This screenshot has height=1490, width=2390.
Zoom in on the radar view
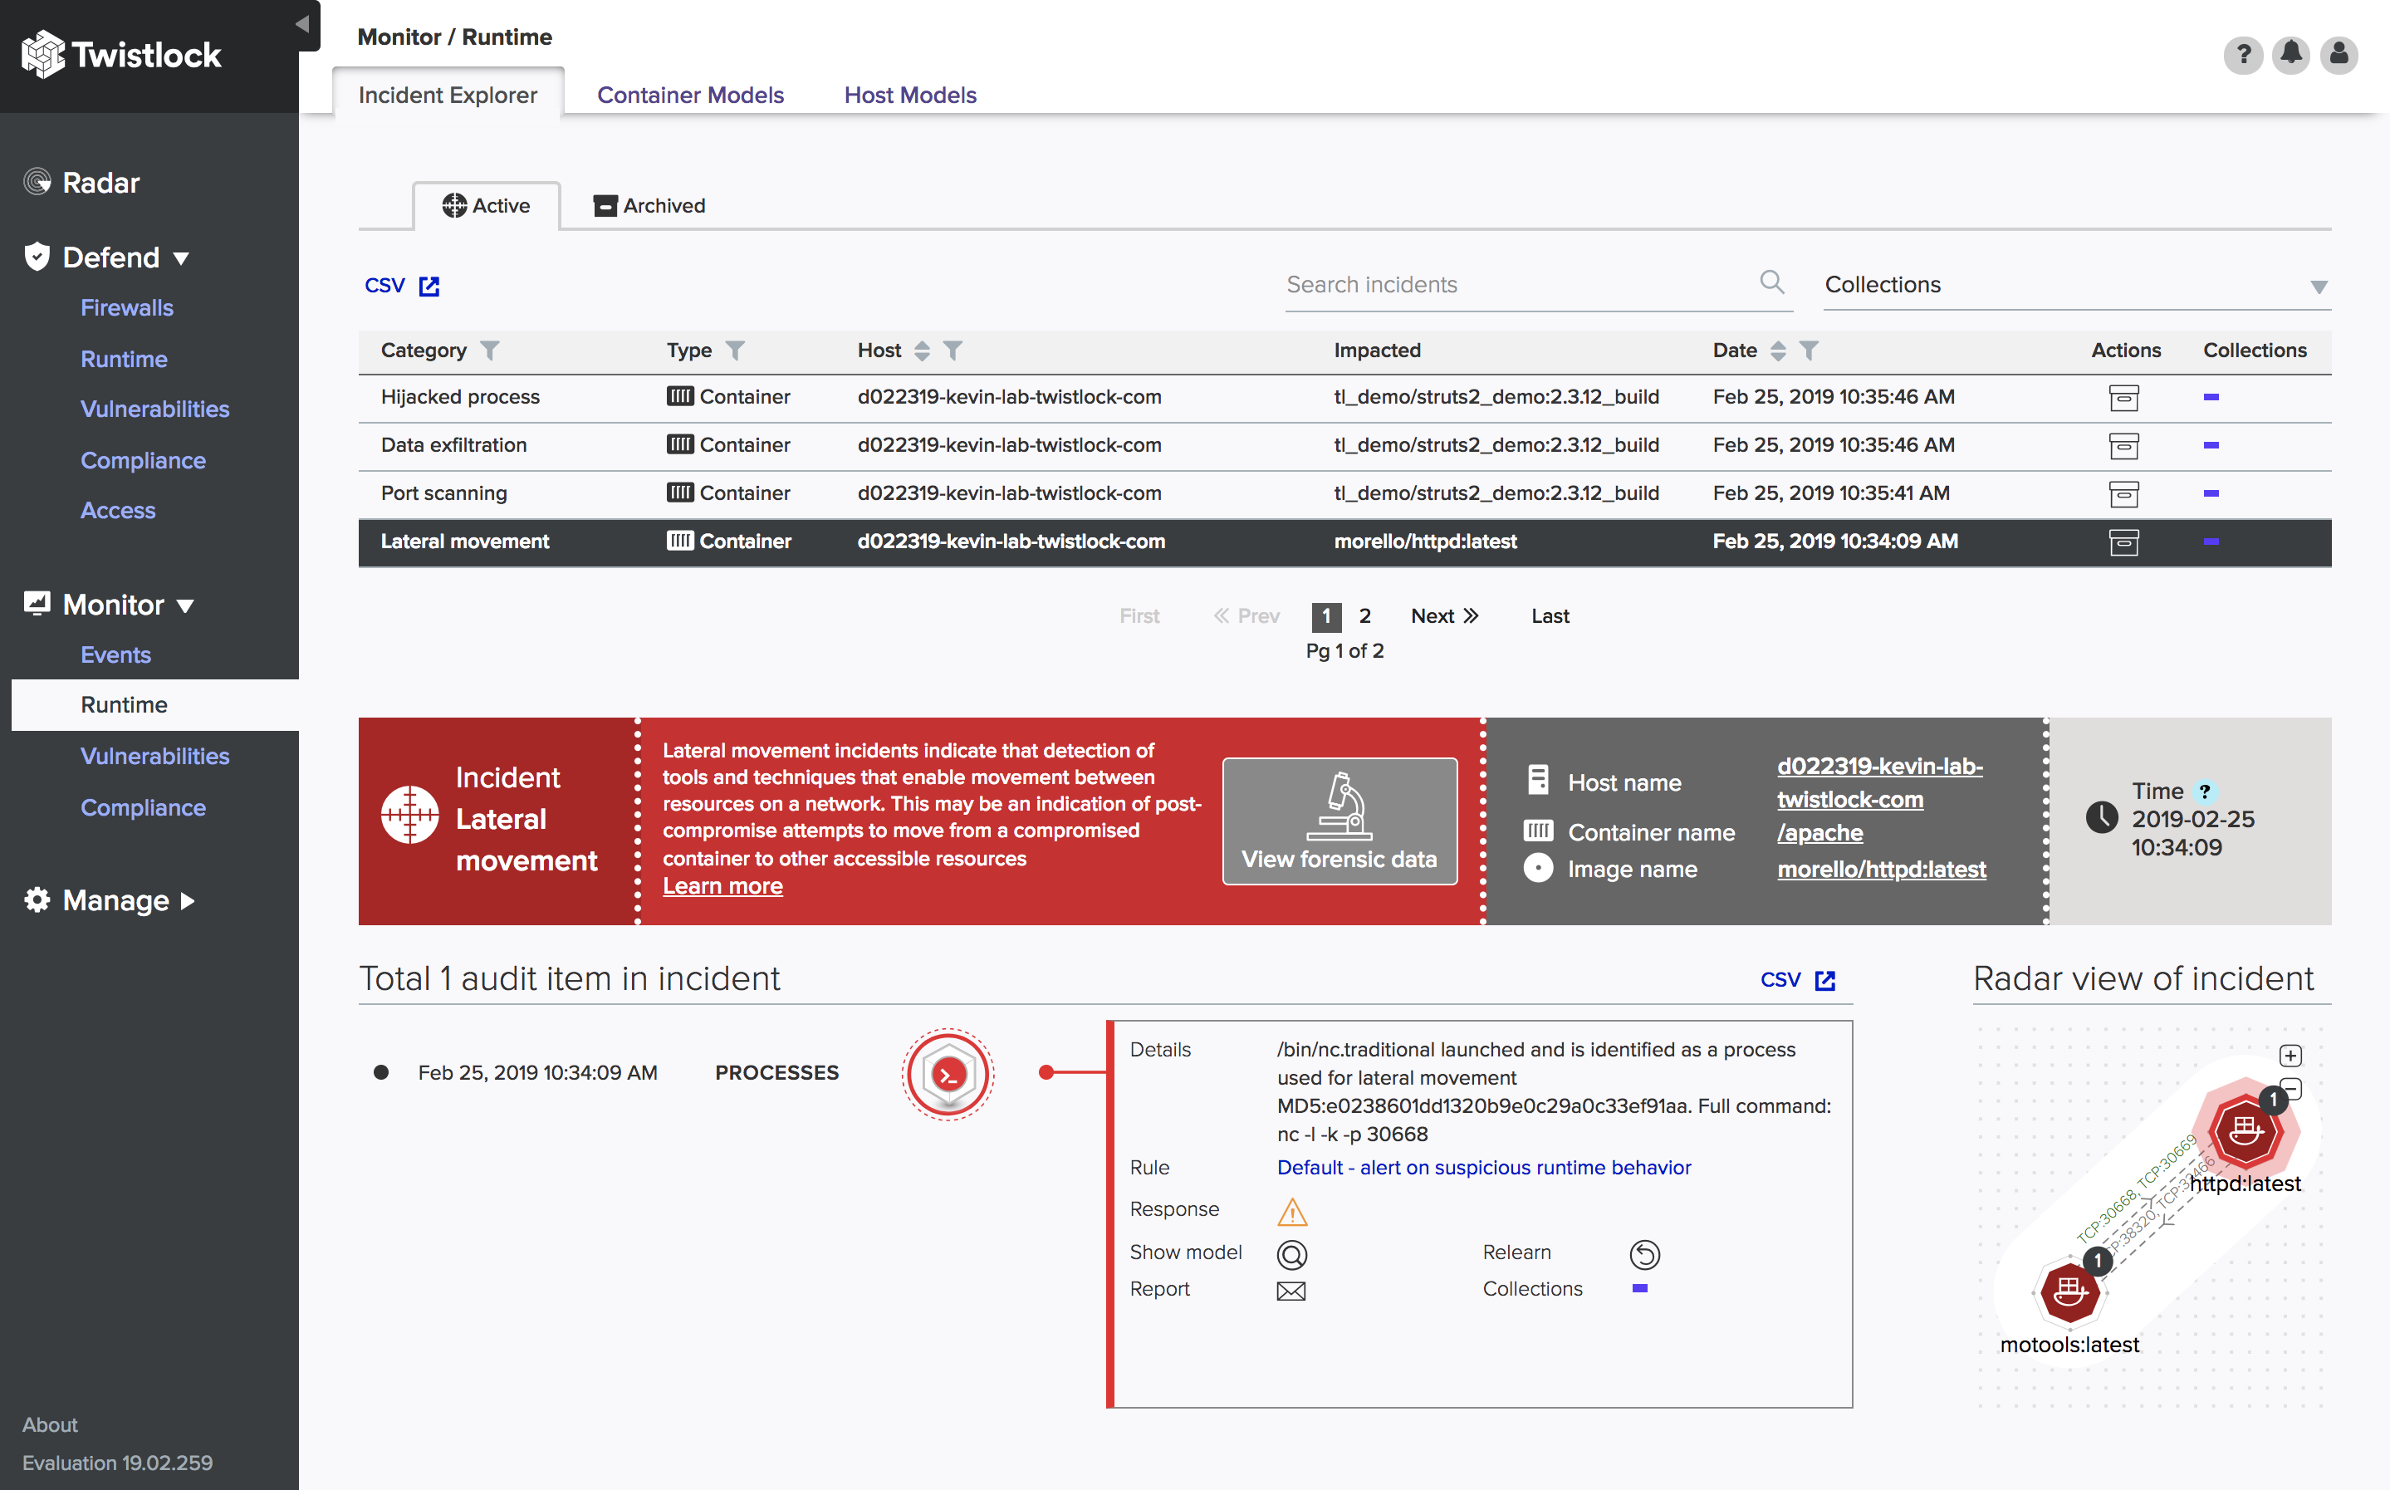coord(2290,1056)
